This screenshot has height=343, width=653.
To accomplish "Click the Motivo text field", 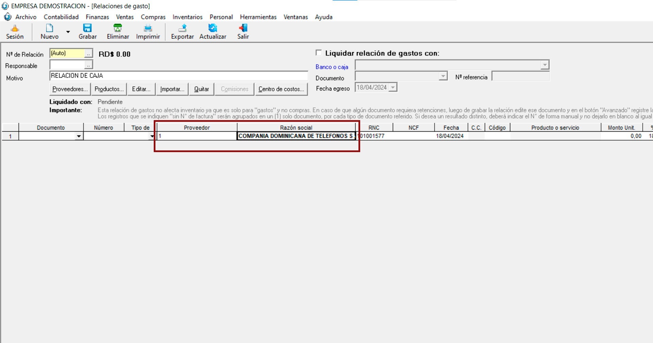I will coord(179,76).
